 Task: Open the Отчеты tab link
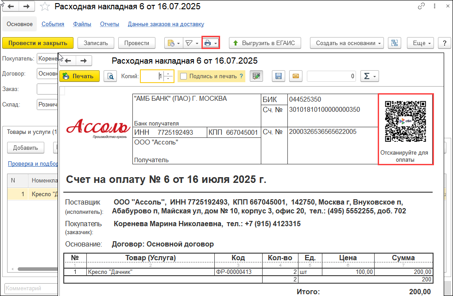(x=109, y=24)
